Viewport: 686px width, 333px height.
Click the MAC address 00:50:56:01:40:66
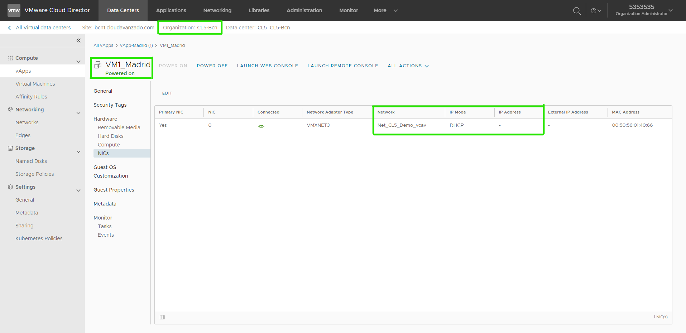(632, 125)
